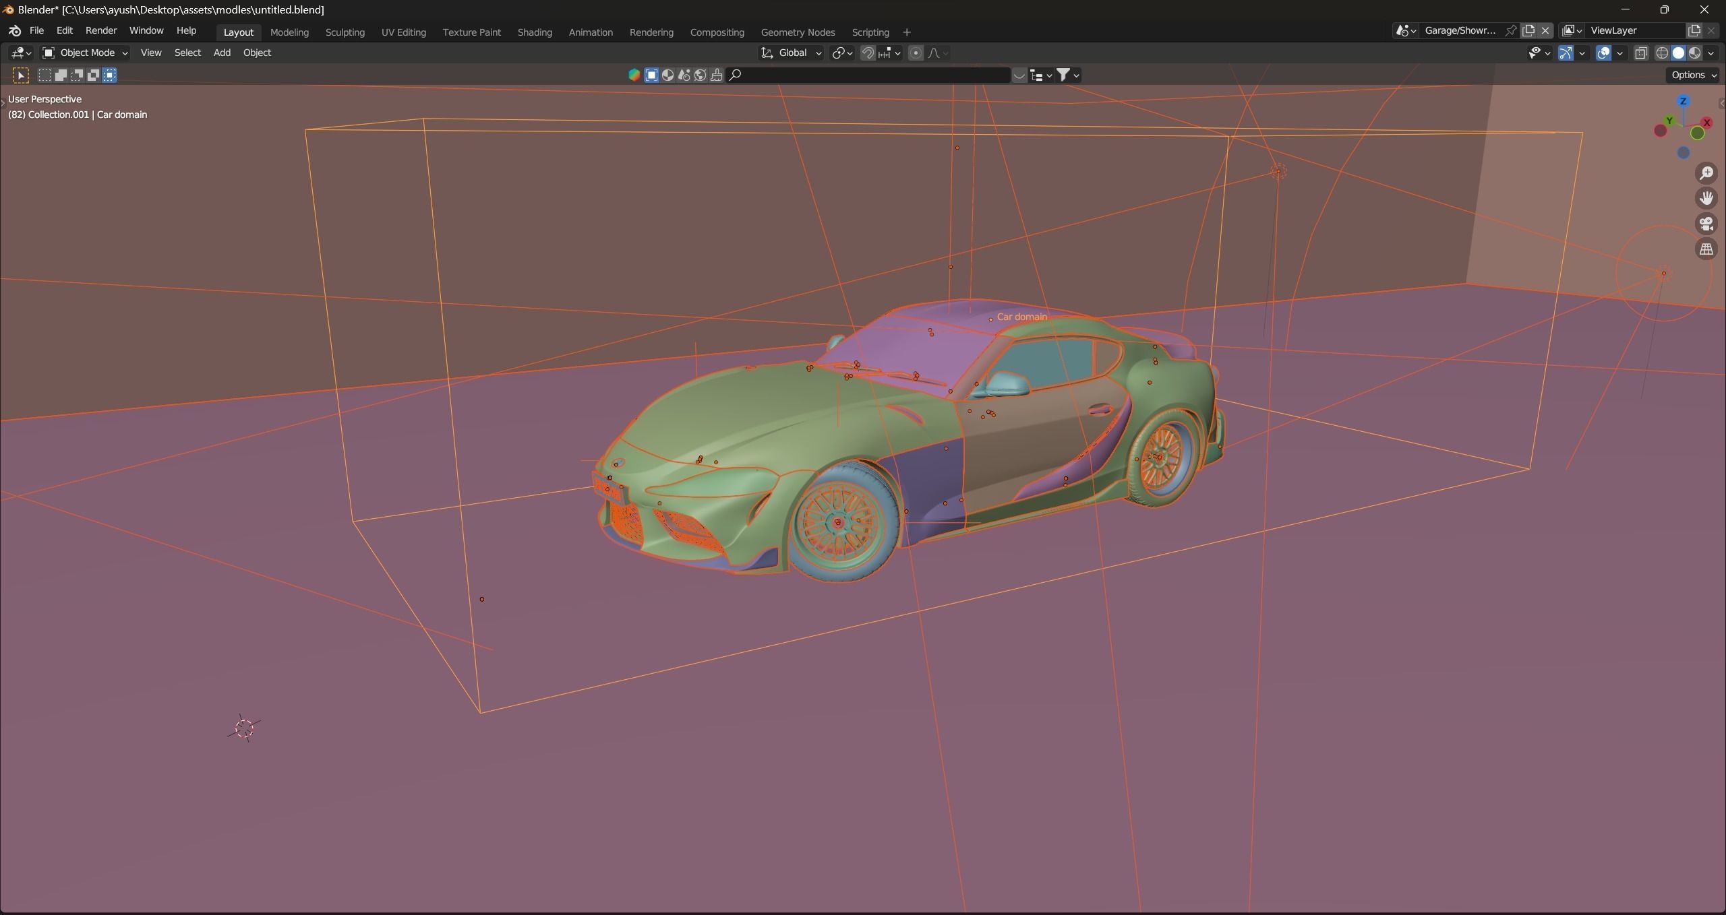This screenshot has width=1726, height=915.
Task: Set selection mode to intersect
Action: point(110,75)
